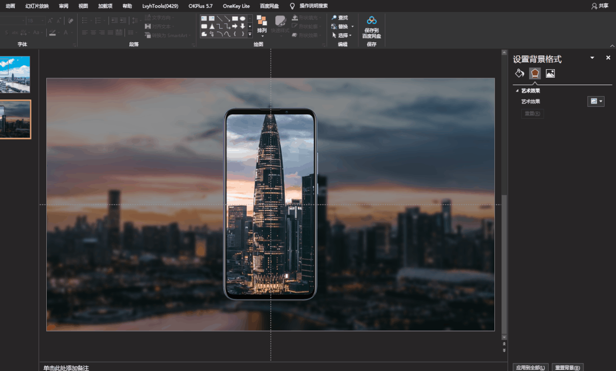Open the 选择 dropdown
Viewport: 616px width, 371px height.
click(341, 35)
